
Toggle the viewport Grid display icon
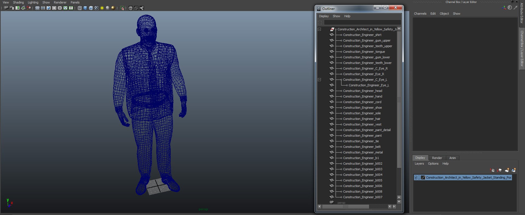[37, 8]
